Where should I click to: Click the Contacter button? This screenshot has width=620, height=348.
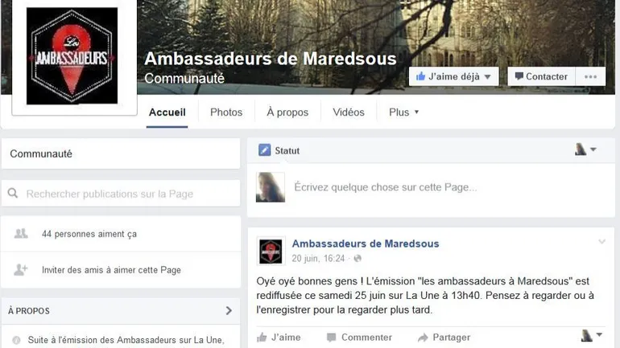coord(541,76)
